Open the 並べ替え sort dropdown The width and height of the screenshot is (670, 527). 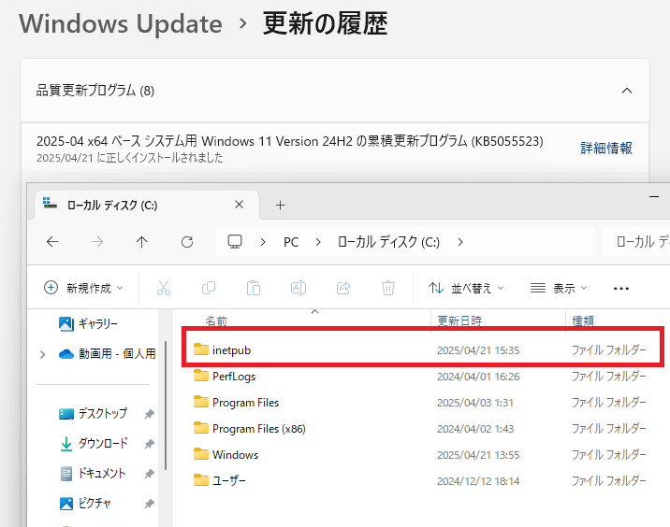[466, 288]
